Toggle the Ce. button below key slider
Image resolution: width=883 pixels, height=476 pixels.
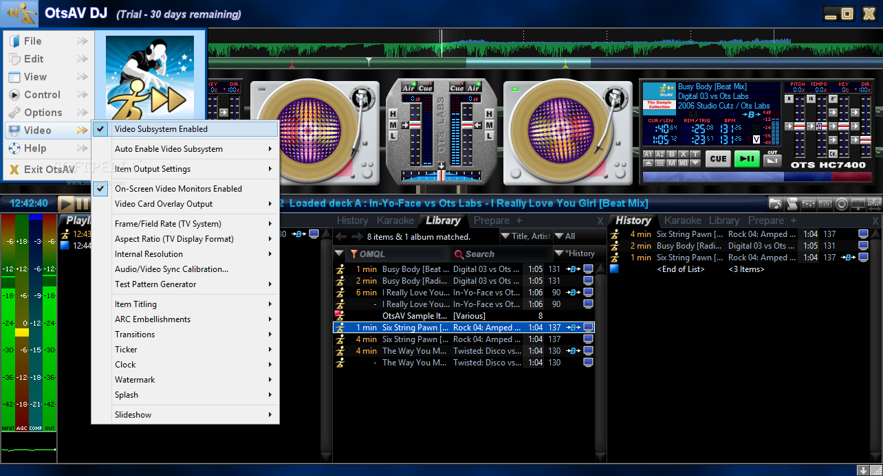[x=833, y=154]
